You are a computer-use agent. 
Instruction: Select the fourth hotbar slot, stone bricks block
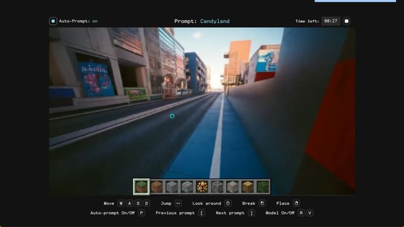(187, 187)
